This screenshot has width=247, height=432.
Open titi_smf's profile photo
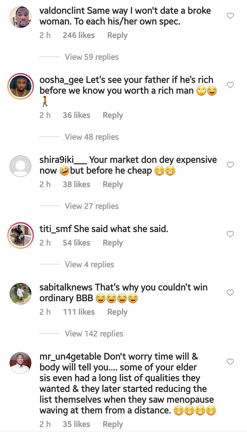(20, 235)
